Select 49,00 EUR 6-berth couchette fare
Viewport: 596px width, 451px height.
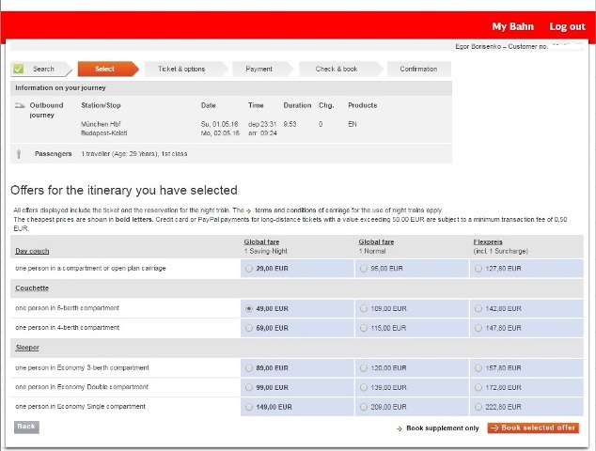[x=249, y=308]
